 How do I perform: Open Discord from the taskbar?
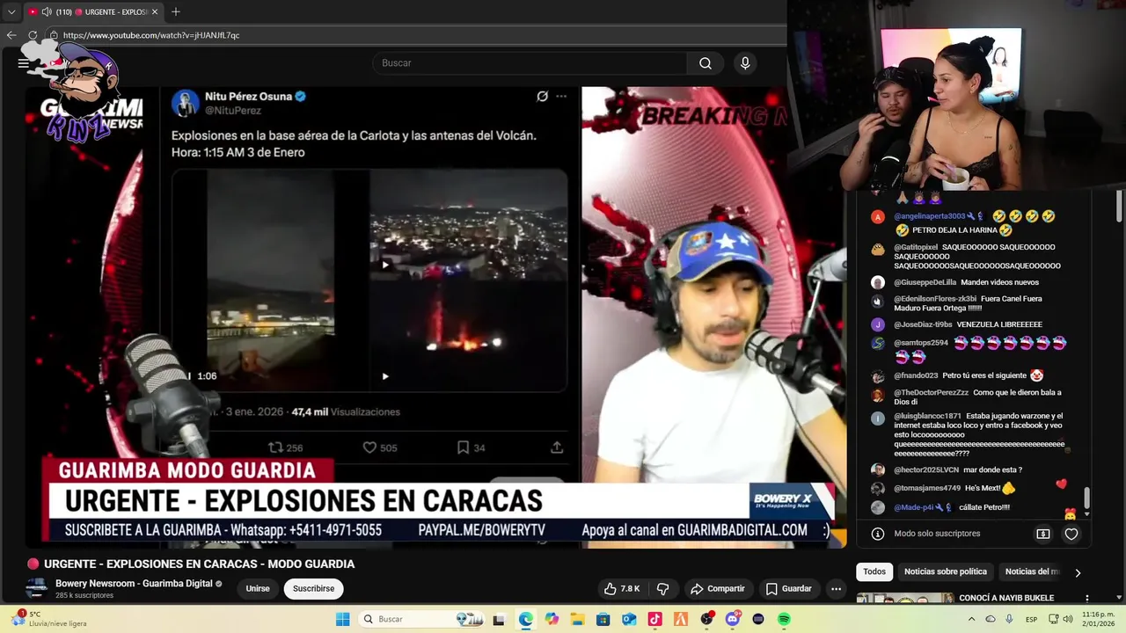pyautogui.click(x=732, y=619)
